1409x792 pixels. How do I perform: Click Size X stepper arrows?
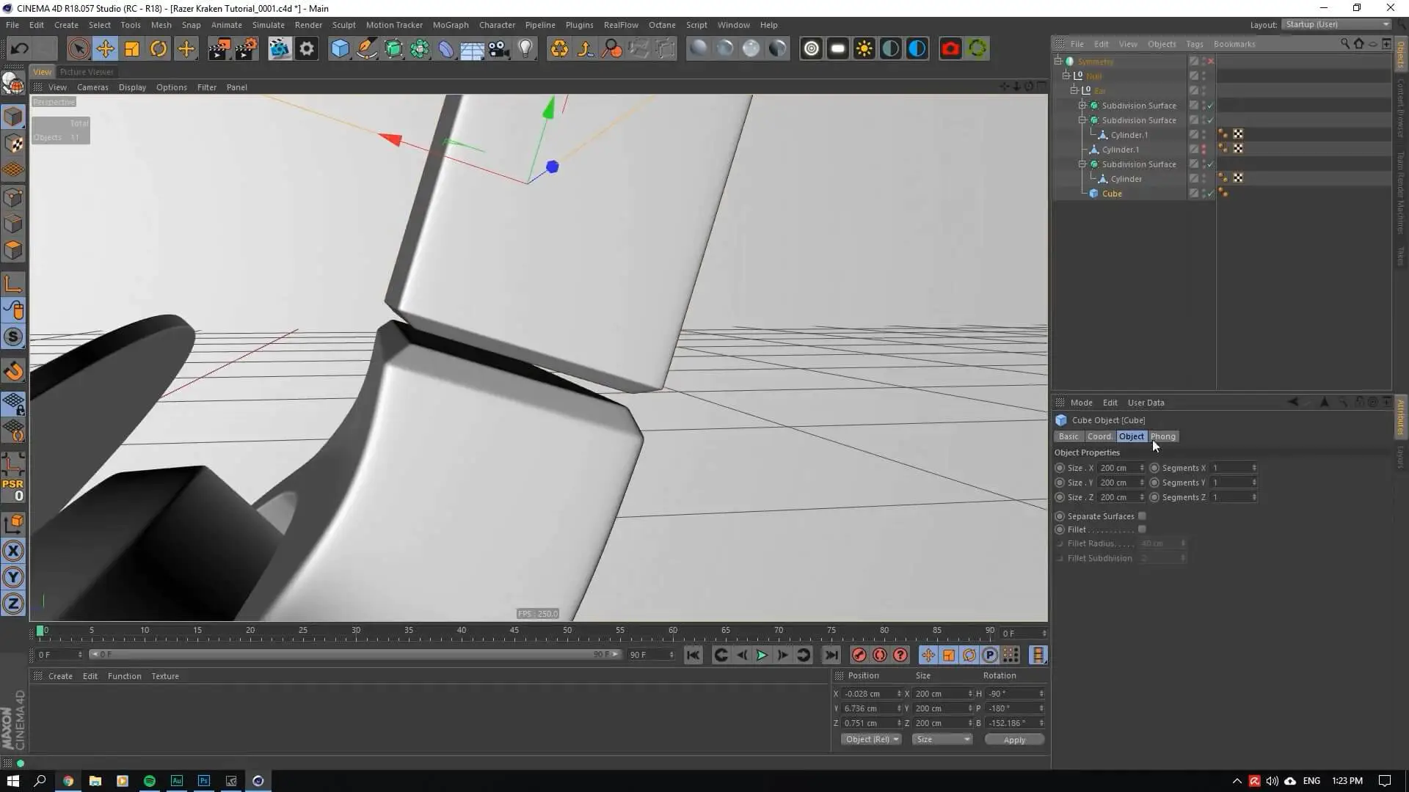(1142, 468)
